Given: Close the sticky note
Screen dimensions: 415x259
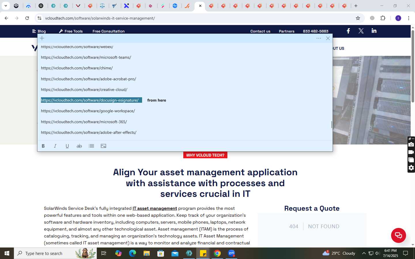Looking at the screenshot, I should [328, 38].
